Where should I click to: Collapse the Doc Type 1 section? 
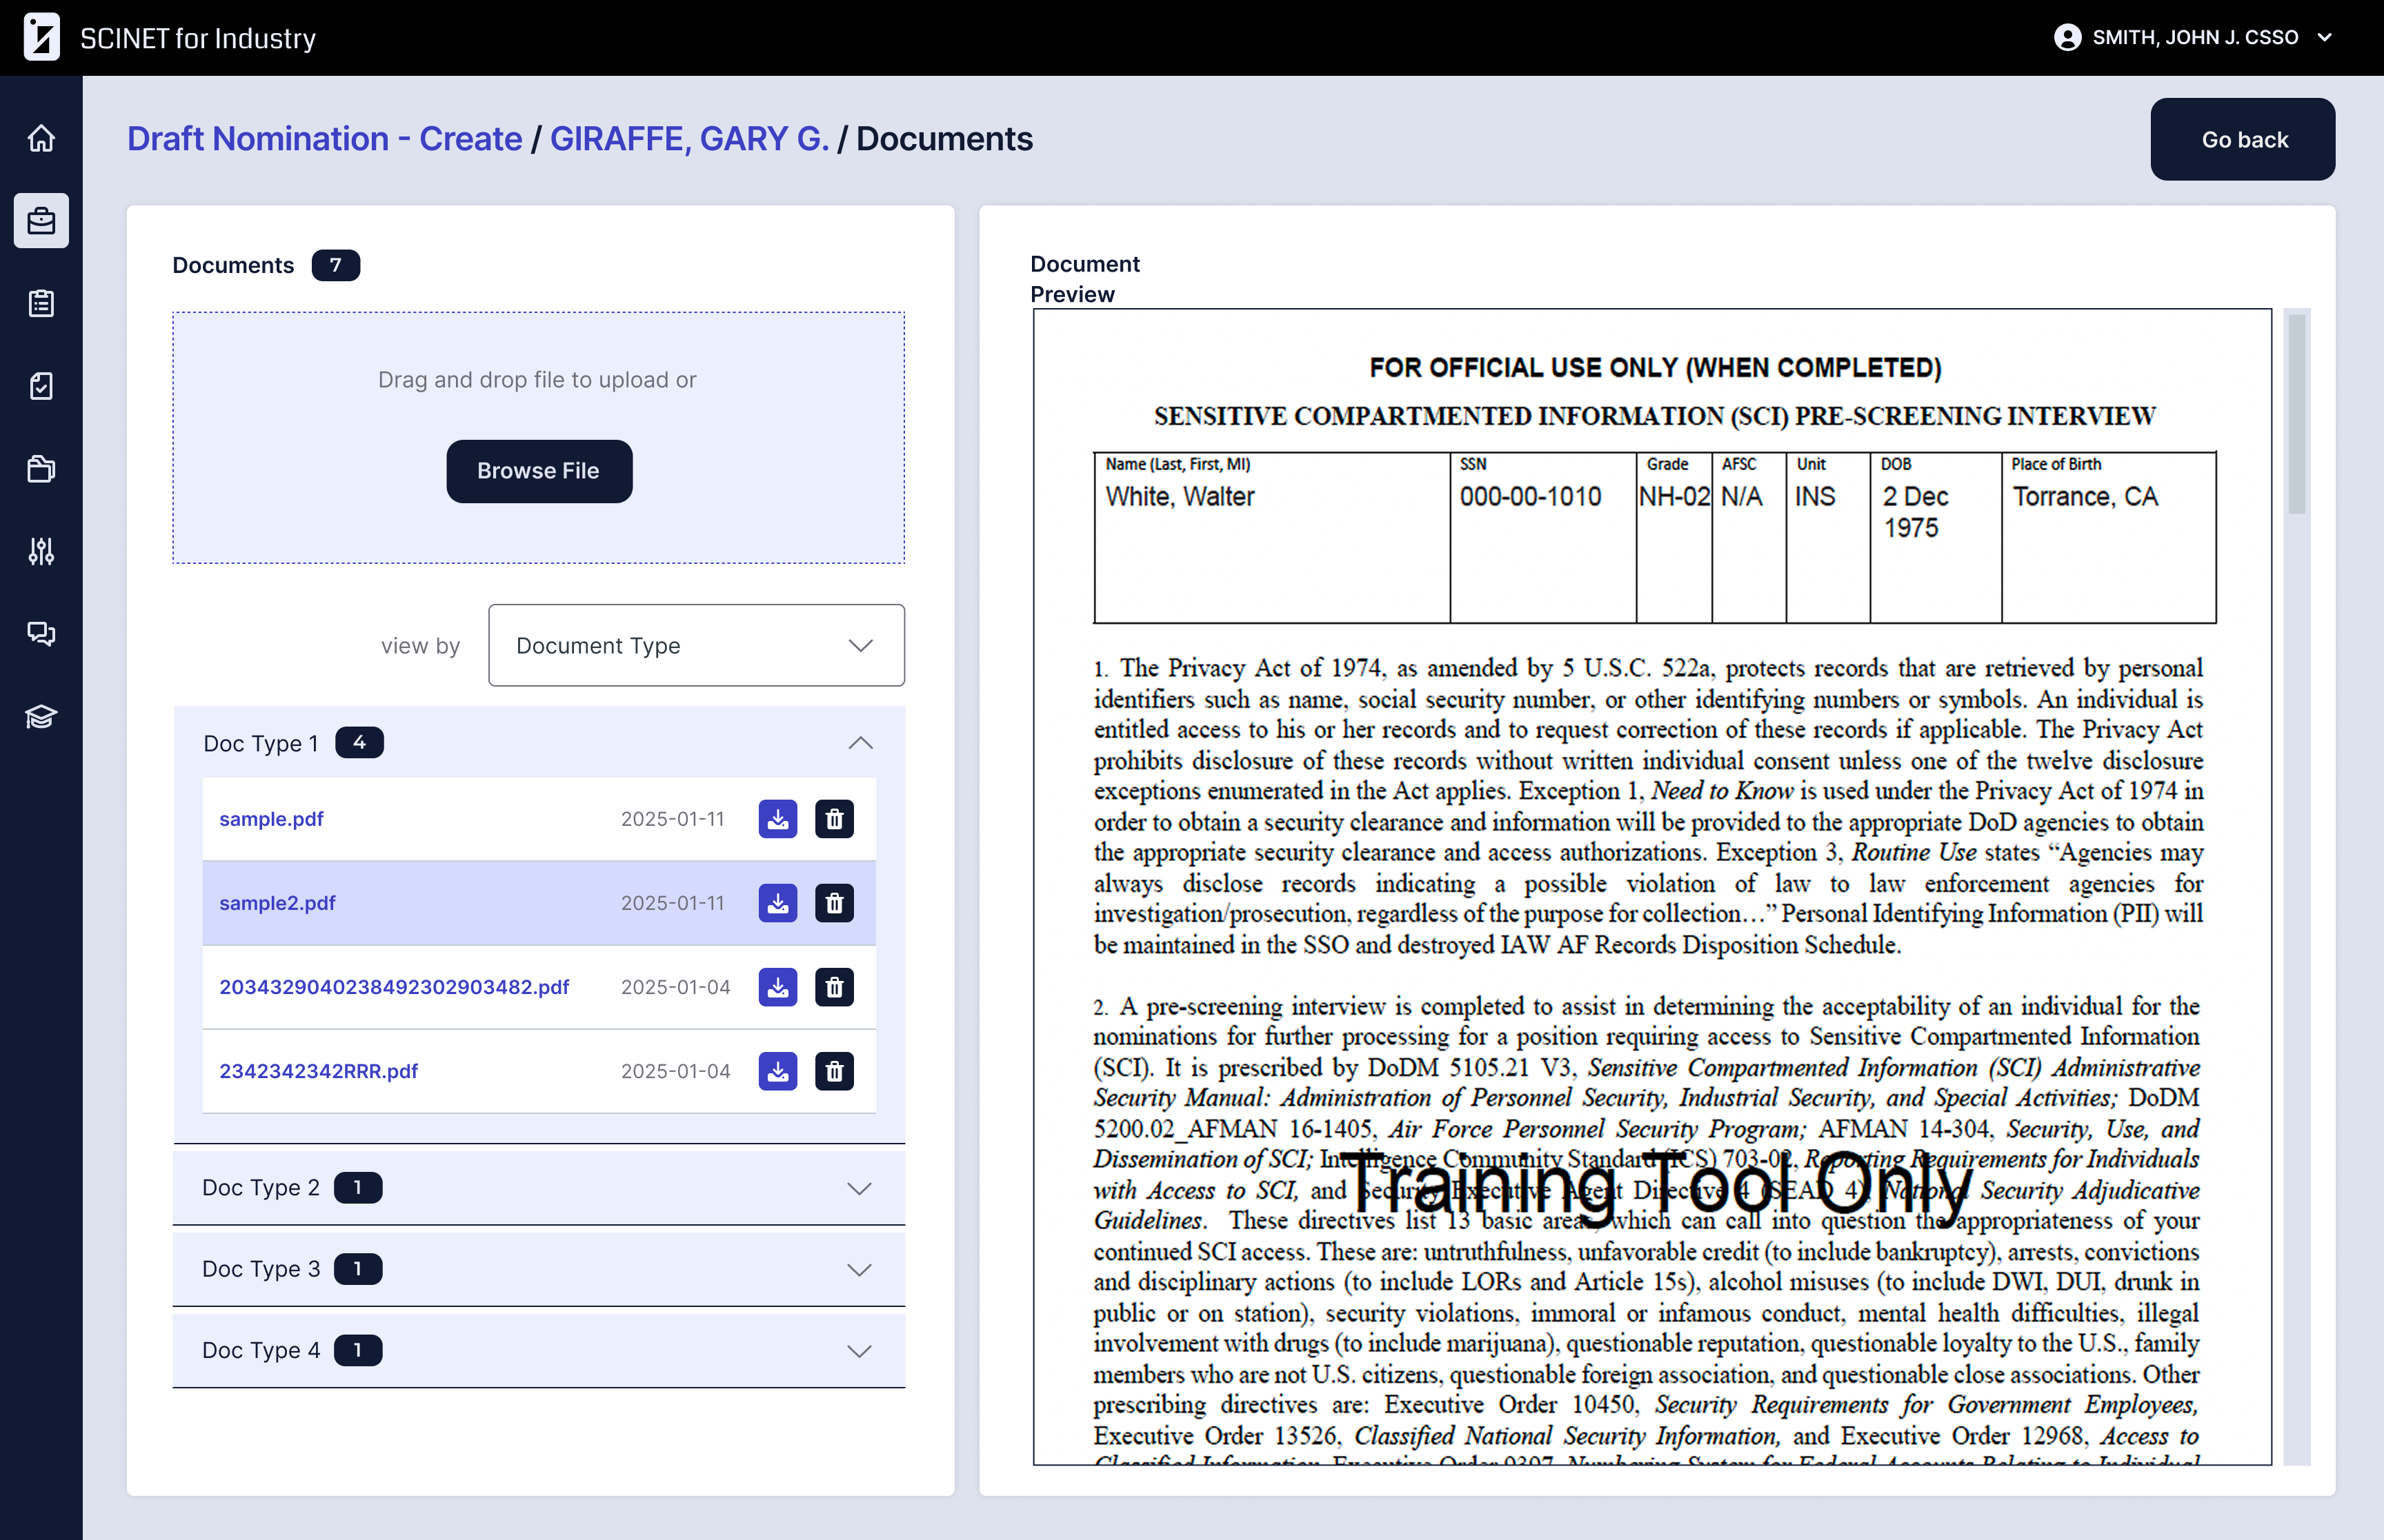tap(860, 743)
